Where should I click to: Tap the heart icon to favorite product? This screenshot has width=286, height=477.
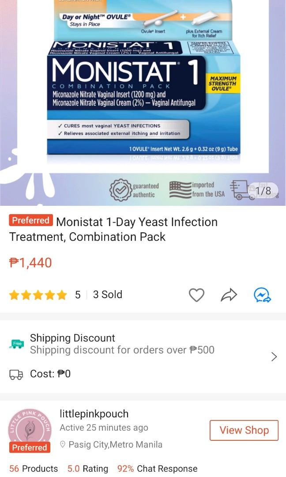[196, 295]
